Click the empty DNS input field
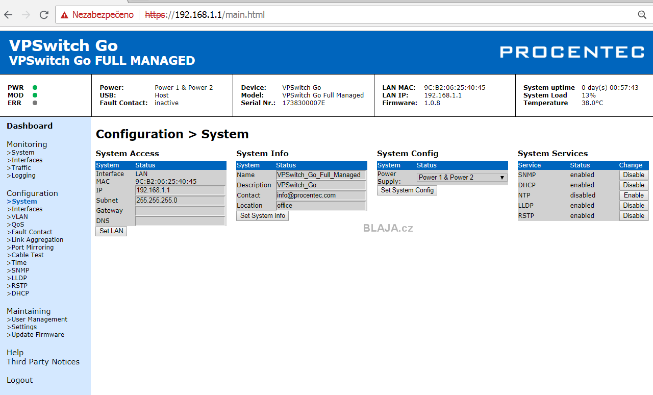Screen dimensions: 653x395 pyautogui.click(x=180, y=221)
